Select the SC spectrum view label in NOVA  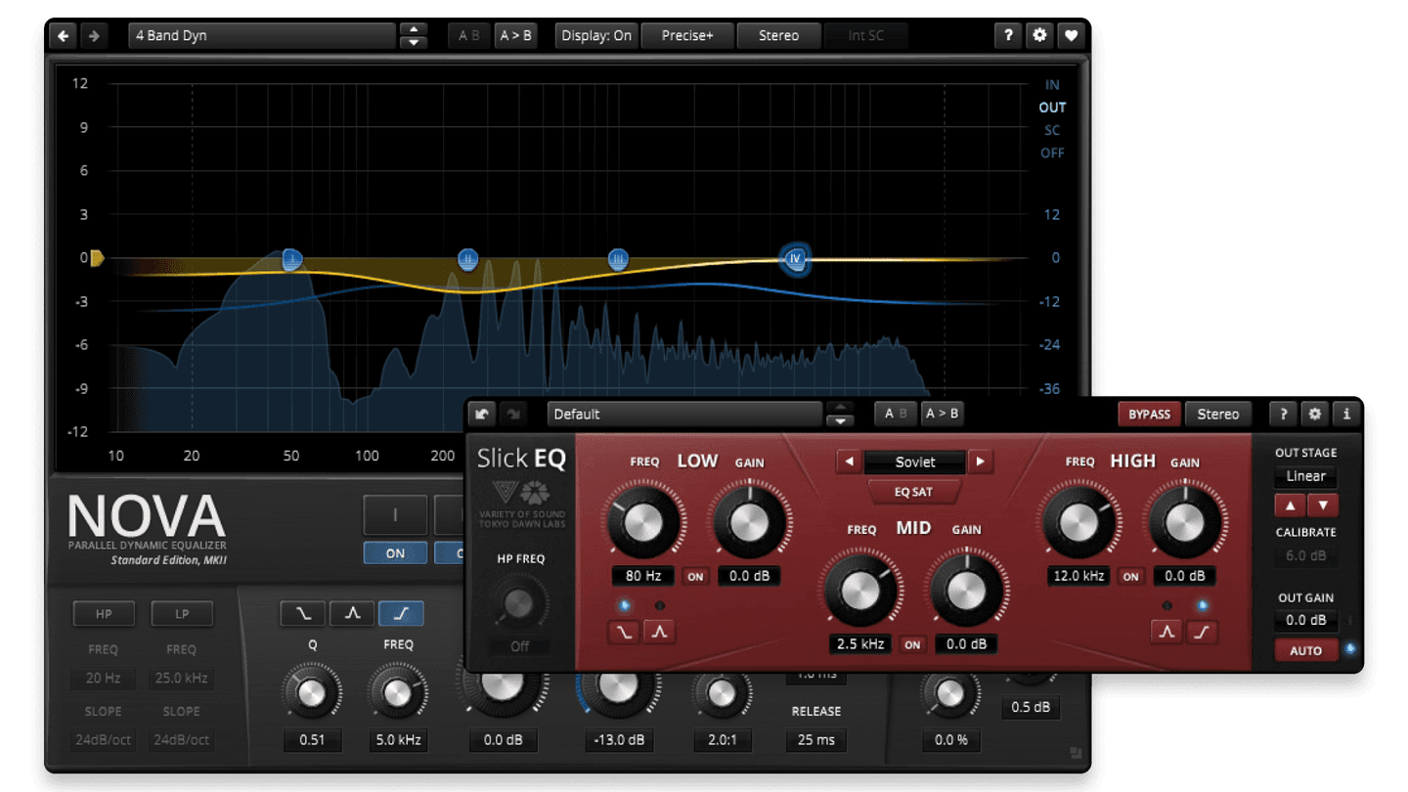coord(1051,130)
